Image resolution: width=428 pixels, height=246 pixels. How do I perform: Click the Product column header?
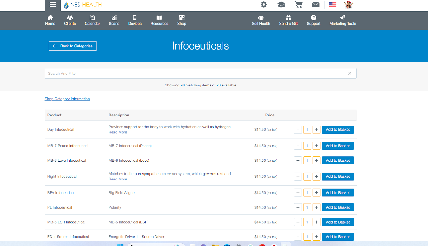[x=54, y=115]
